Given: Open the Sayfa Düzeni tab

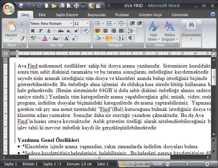Looking at the screenshot, I should point(67,15).
